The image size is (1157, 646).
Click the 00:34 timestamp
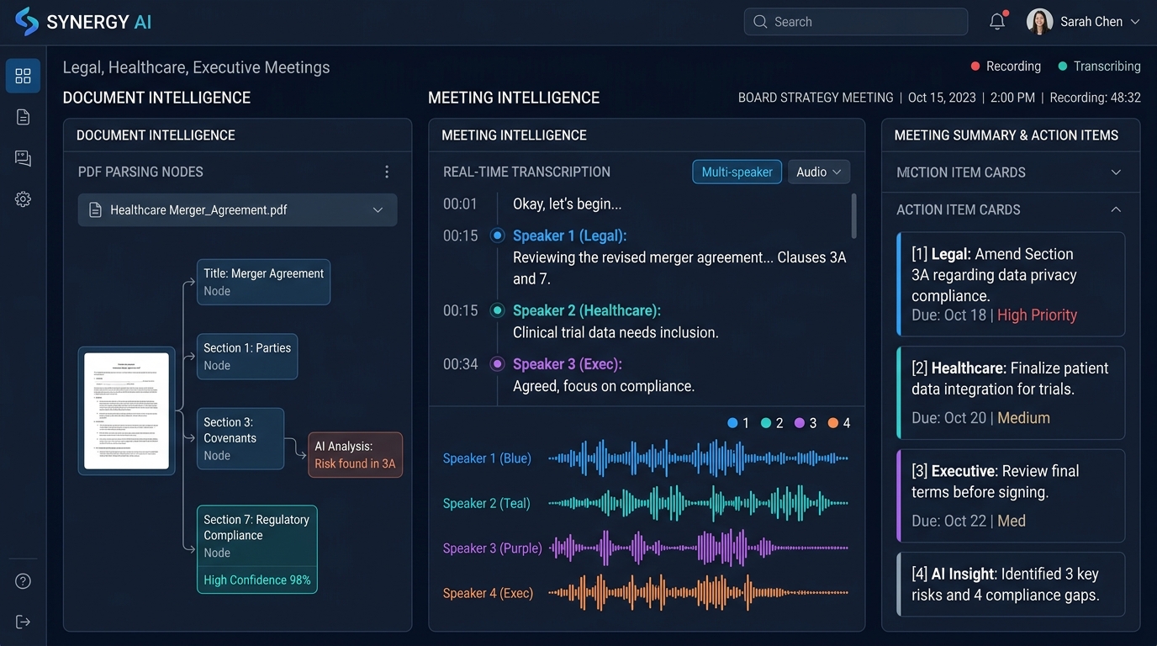coord(460,364)
